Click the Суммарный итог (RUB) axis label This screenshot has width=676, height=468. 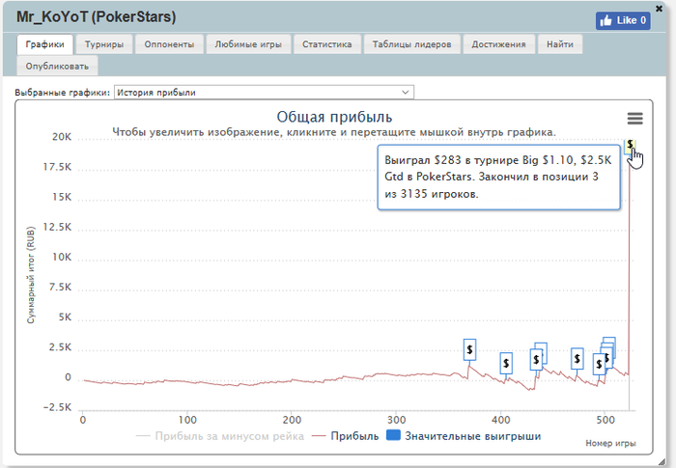31,275
